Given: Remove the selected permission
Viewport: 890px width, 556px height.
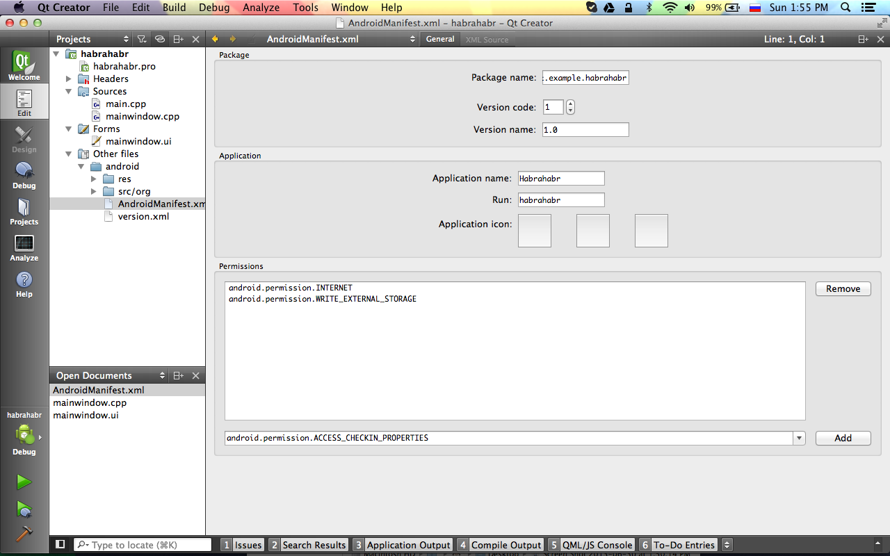Looking at the screenshot, I should (x=843, y=289).
